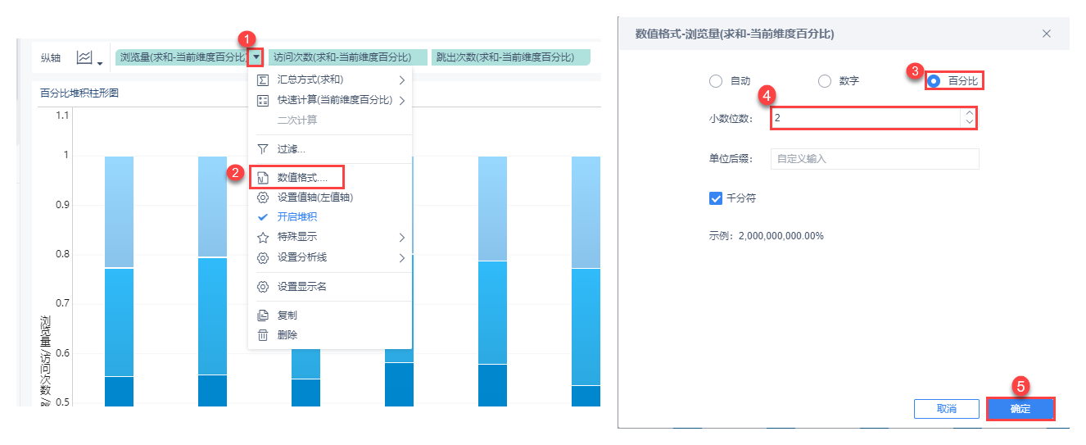Viewport: 1086px width, 445px height.
Task: Click the 汇总方式(求和) sigma icon
Action: click(263, 79)
